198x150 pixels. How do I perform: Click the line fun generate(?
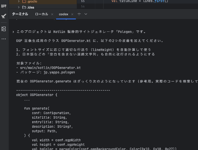(37, 108)
